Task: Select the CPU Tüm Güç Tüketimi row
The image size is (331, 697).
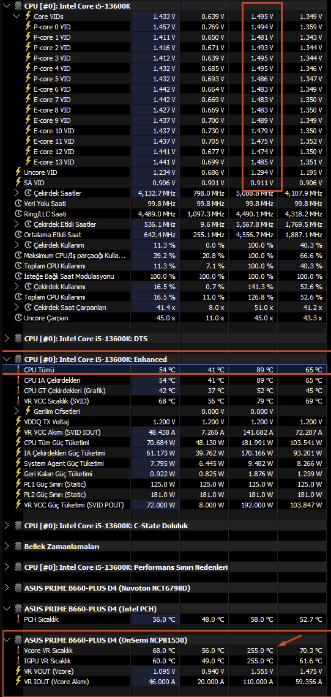Action: [165, 443]
